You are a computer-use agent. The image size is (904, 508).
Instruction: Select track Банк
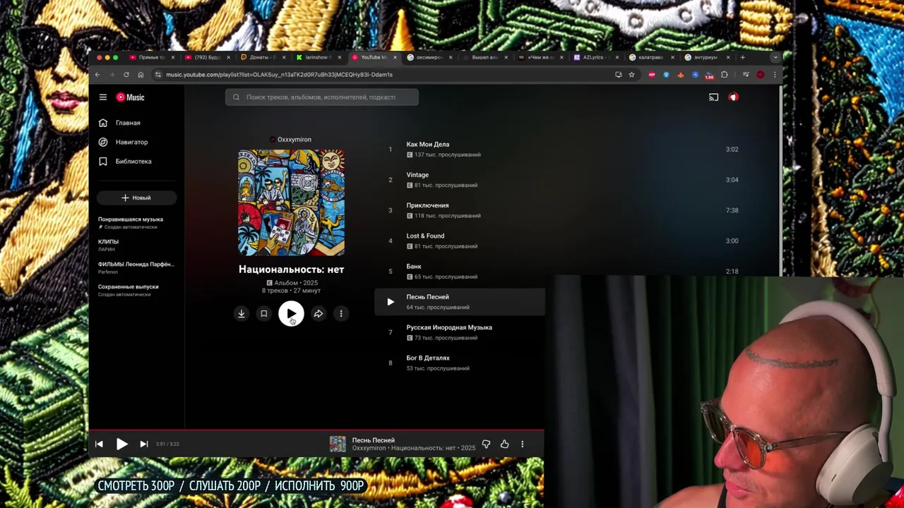coord(414,267)
